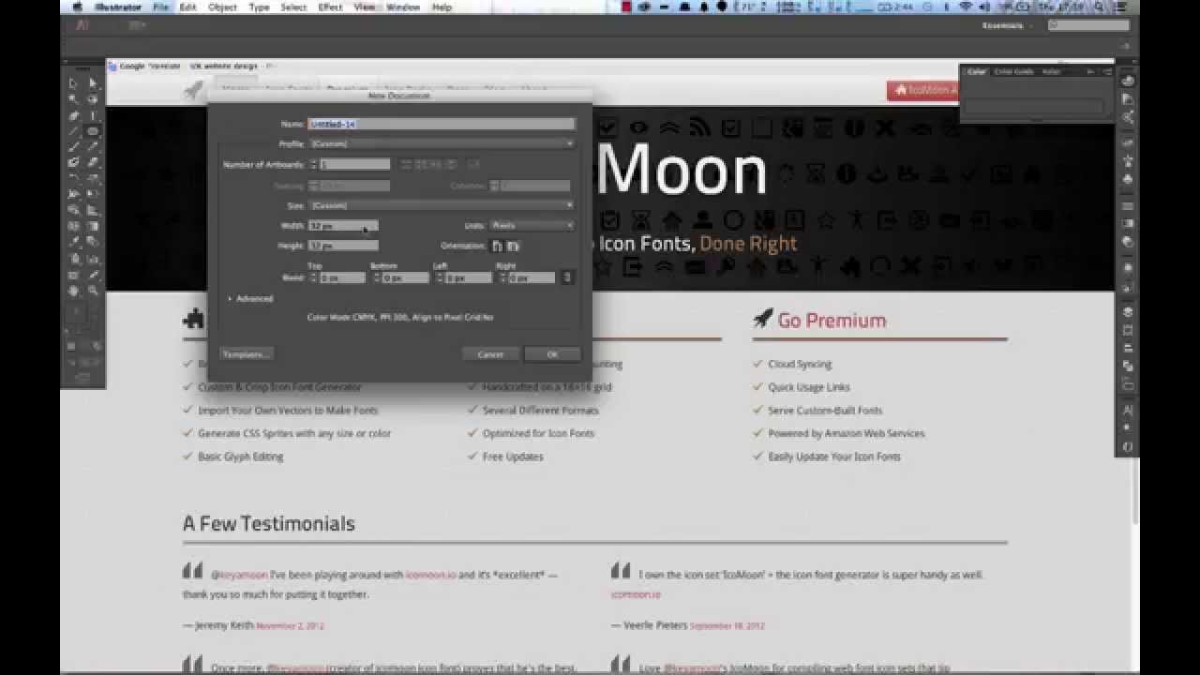Select the Direct Selection tool
Screen dimensions: 1200x675
point(93,83)
